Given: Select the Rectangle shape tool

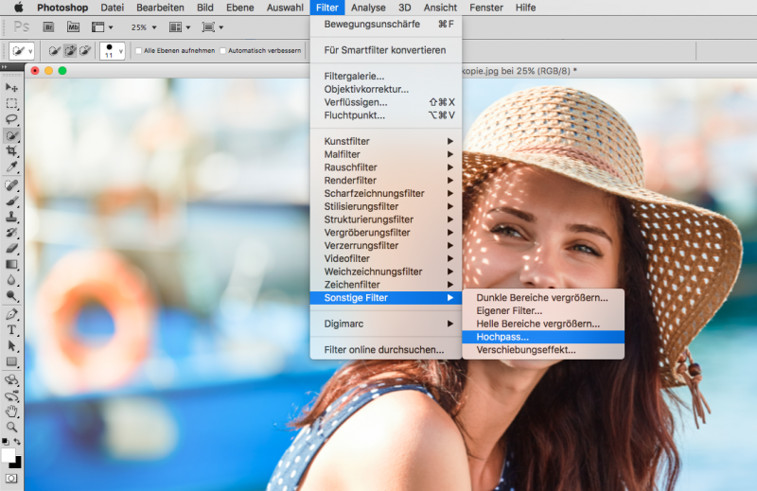Looking at the screenshot, I should coord(11,362).
